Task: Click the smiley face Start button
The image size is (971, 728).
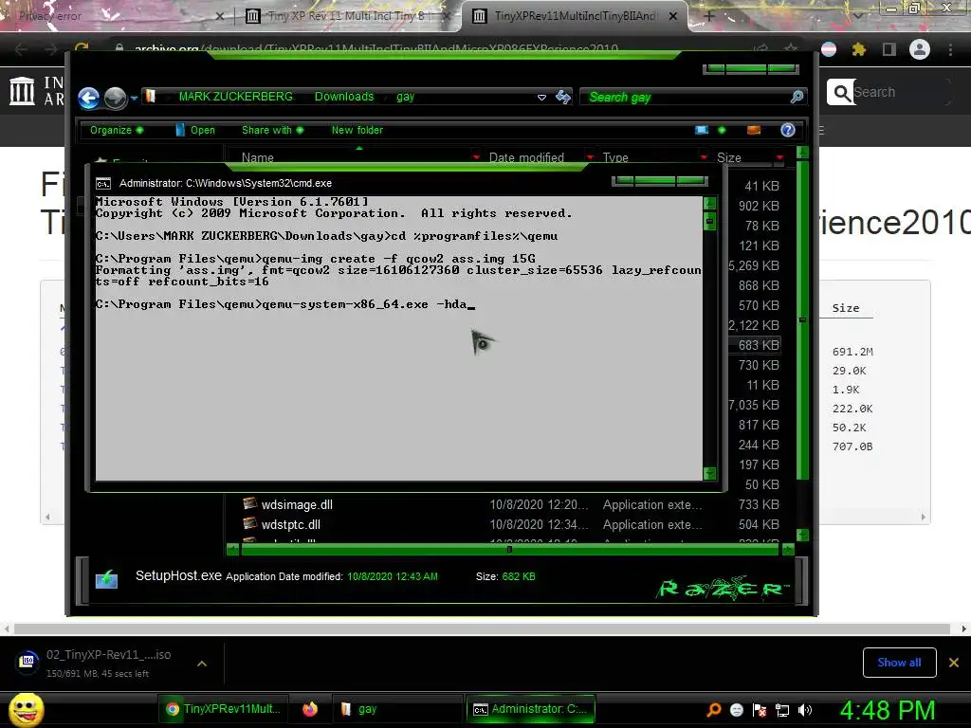Action: pos(27,710)
